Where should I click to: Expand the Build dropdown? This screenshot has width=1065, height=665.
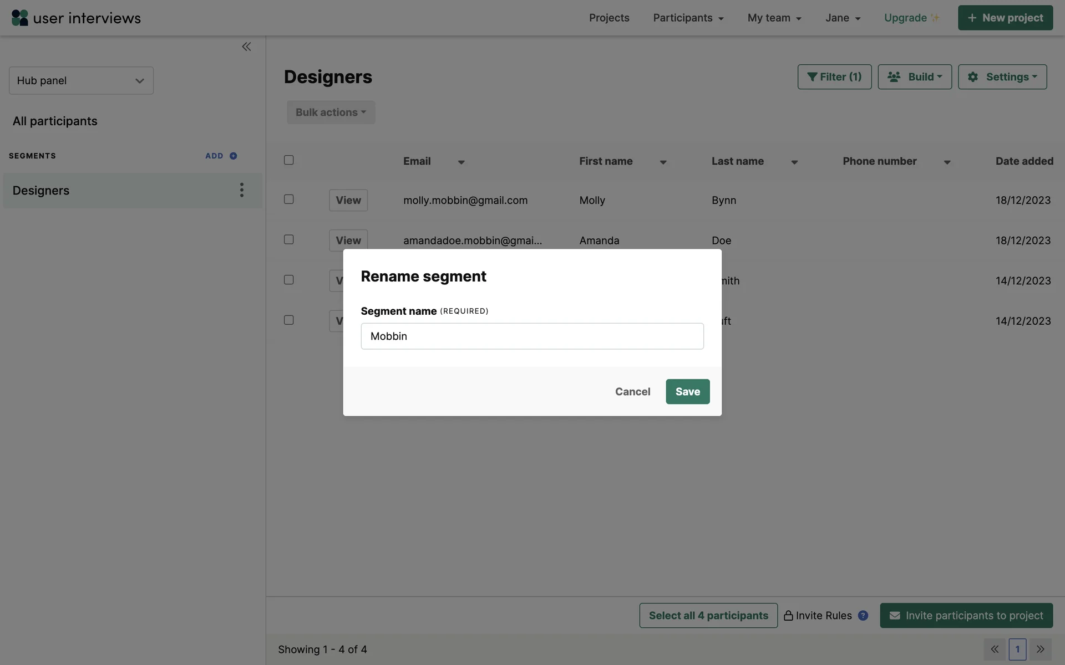(915, 77)
